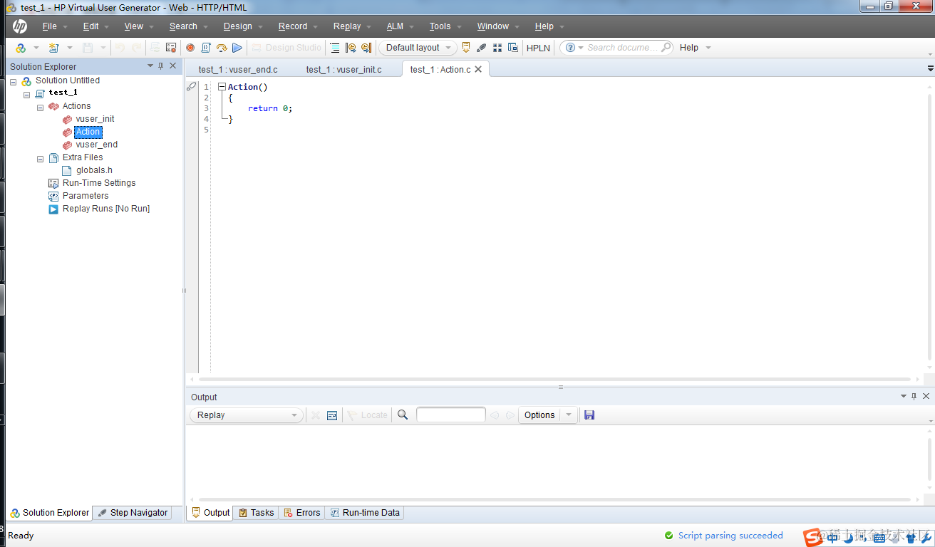Click the window layout icon beside HPLN
This screenshot has width=935, height=547.
click(x=513, y=48)
